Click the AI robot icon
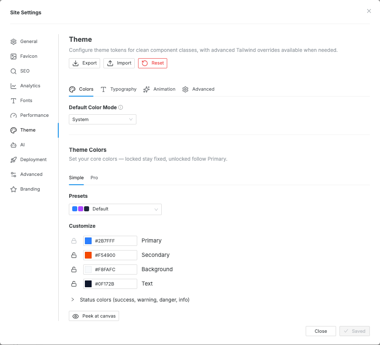 [14, 145]
